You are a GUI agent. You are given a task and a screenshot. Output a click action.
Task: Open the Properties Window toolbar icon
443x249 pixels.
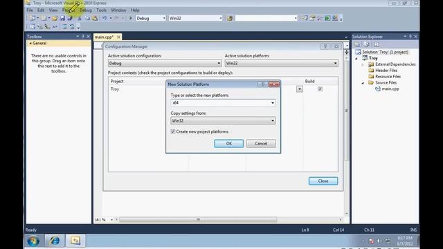click(312, 18)
